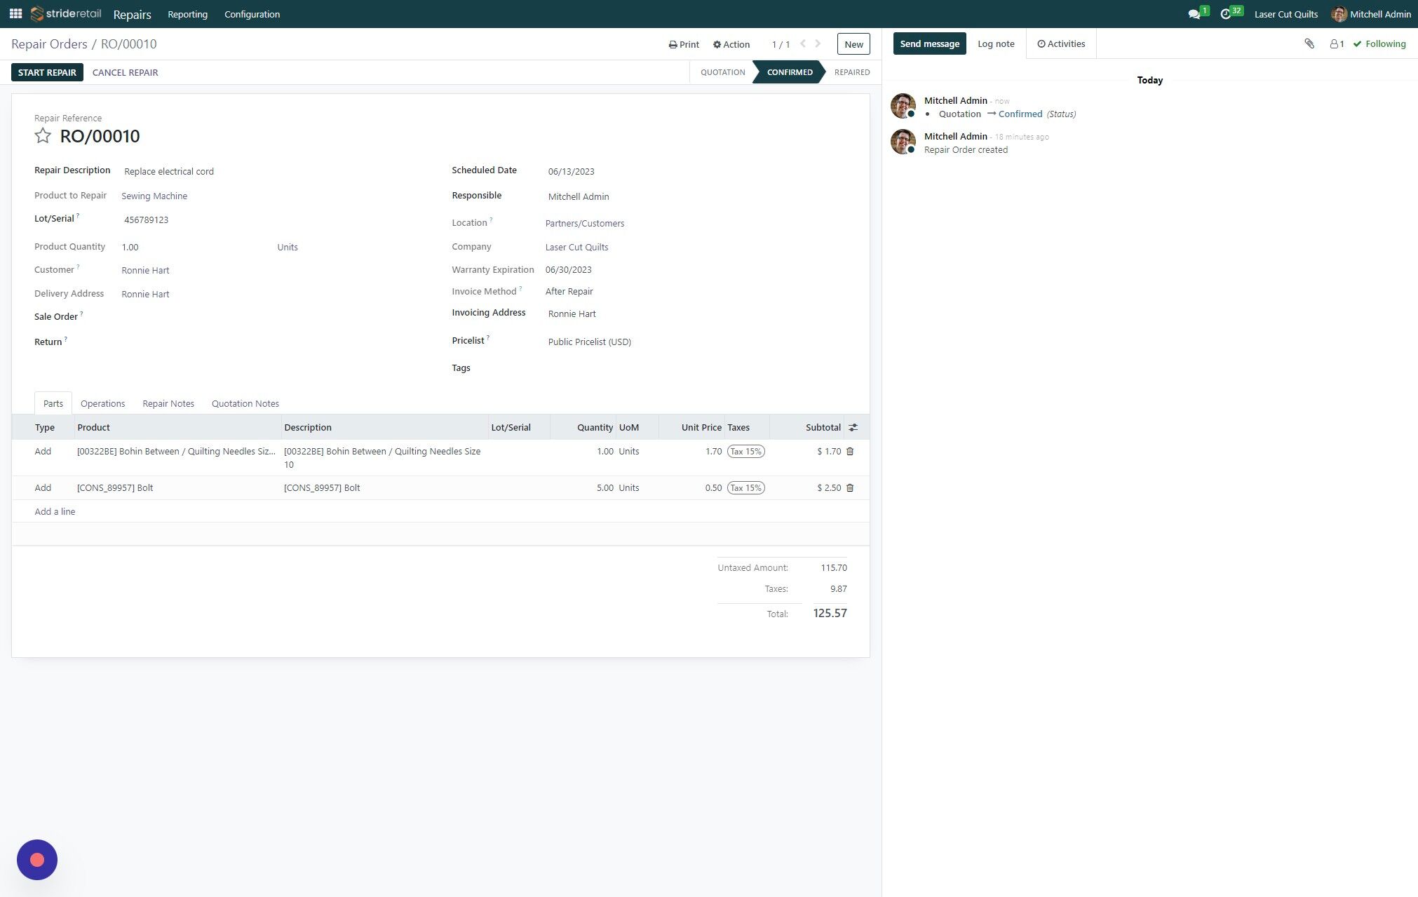Go back to Repair Orders breadcrumb
1418x897 pixels.
point(49,43)
